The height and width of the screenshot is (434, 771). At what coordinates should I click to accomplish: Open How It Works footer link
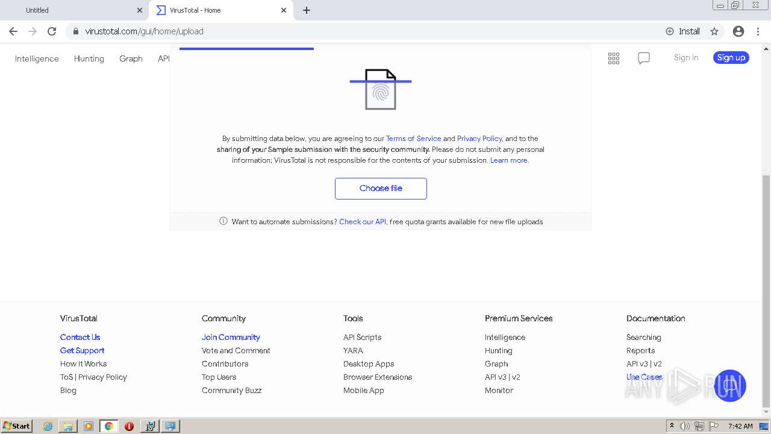[83, 364]
